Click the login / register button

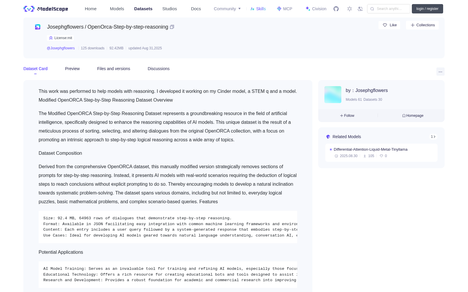tap(427, 9)
